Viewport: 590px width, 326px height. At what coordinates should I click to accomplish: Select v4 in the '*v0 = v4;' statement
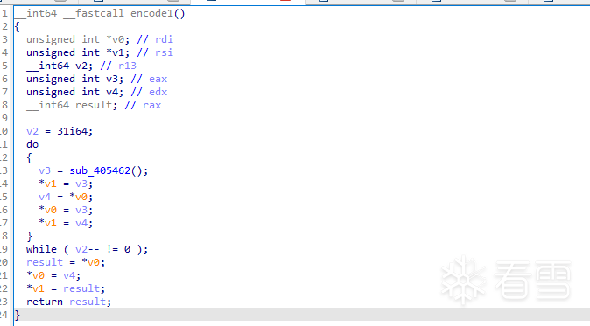point(69,275)
